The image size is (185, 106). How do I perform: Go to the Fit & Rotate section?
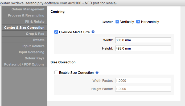tap(24, 22)
